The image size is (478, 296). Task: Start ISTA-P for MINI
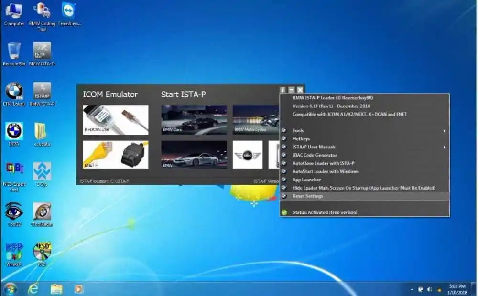(248, 155)
